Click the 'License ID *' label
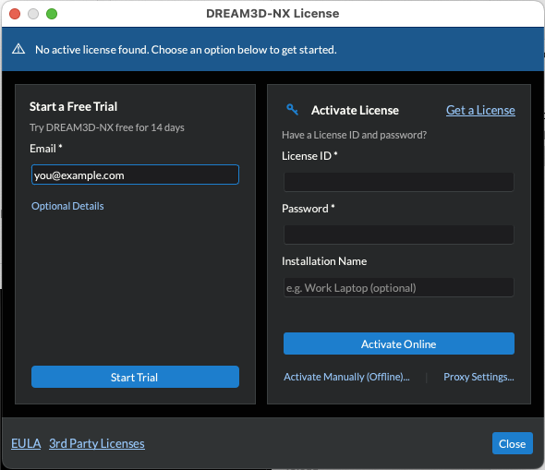Viewport: 545px width, 470px height. pos(309,156)
